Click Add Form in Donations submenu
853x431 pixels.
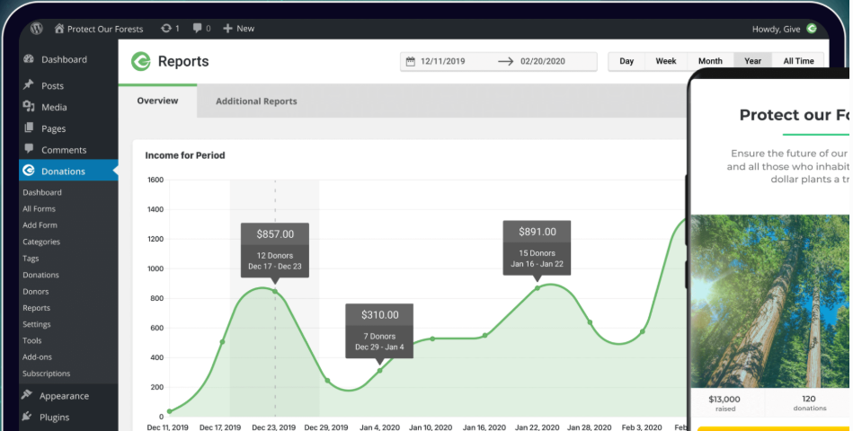(x=40, y=225)
